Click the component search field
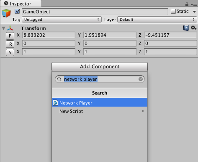The height and width of the screenshot is (162, 198). point(100,79)
